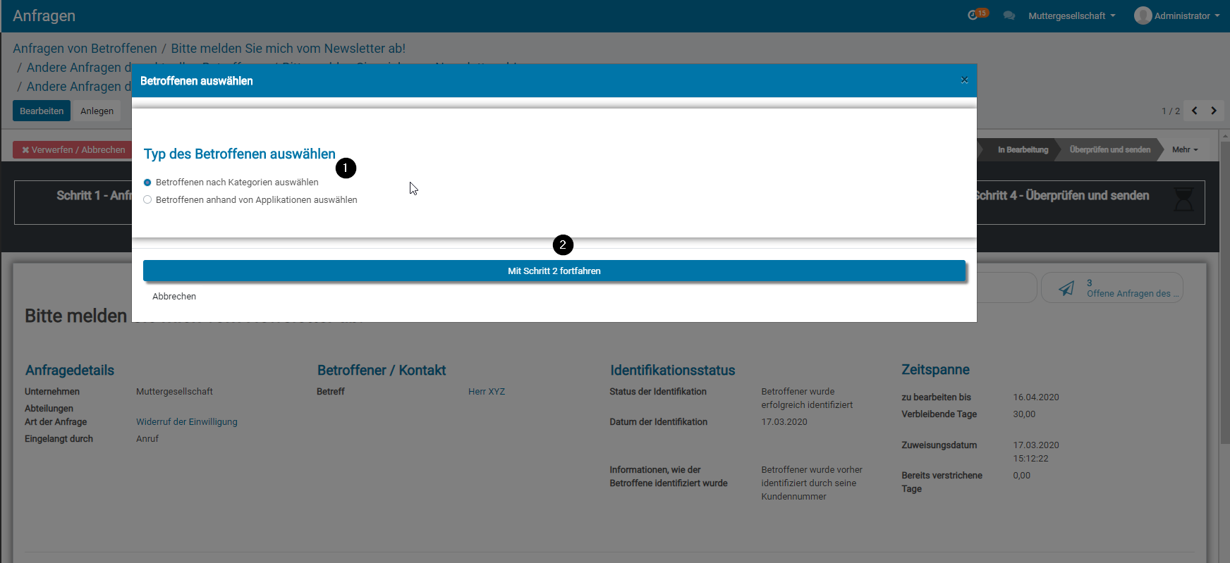Image resolution: width=1230 pixels, height=563 pixels.
Task: Select Betroffenen nach Kategorien auswählen option
Action: click(x=147, y=182)
